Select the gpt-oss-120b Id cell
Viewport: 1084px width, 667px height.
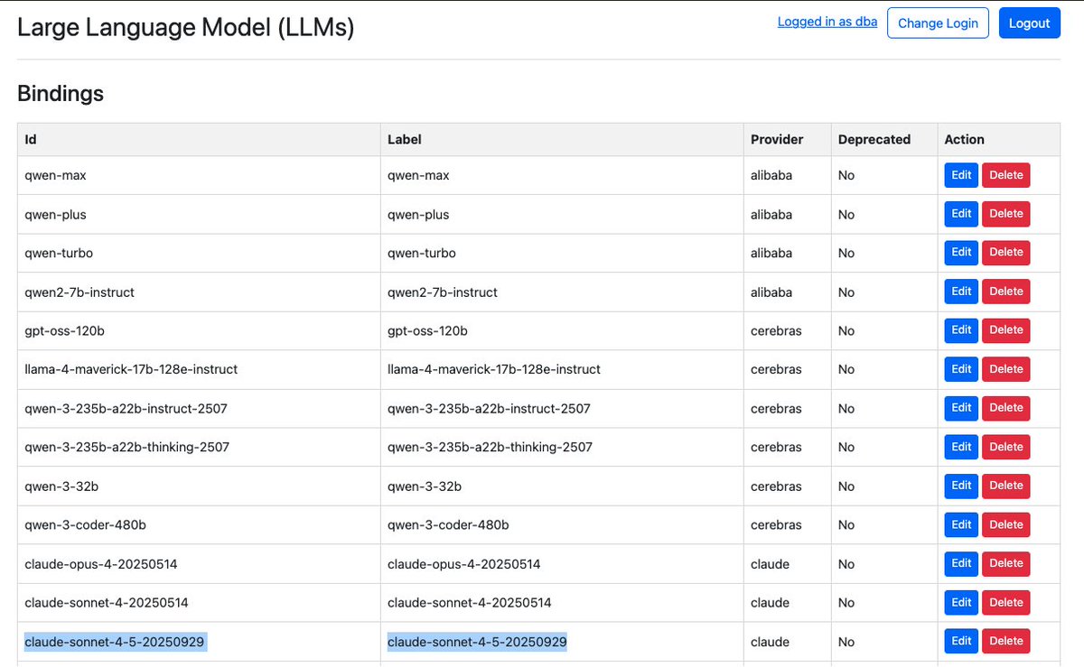click(x=199, y=330)
